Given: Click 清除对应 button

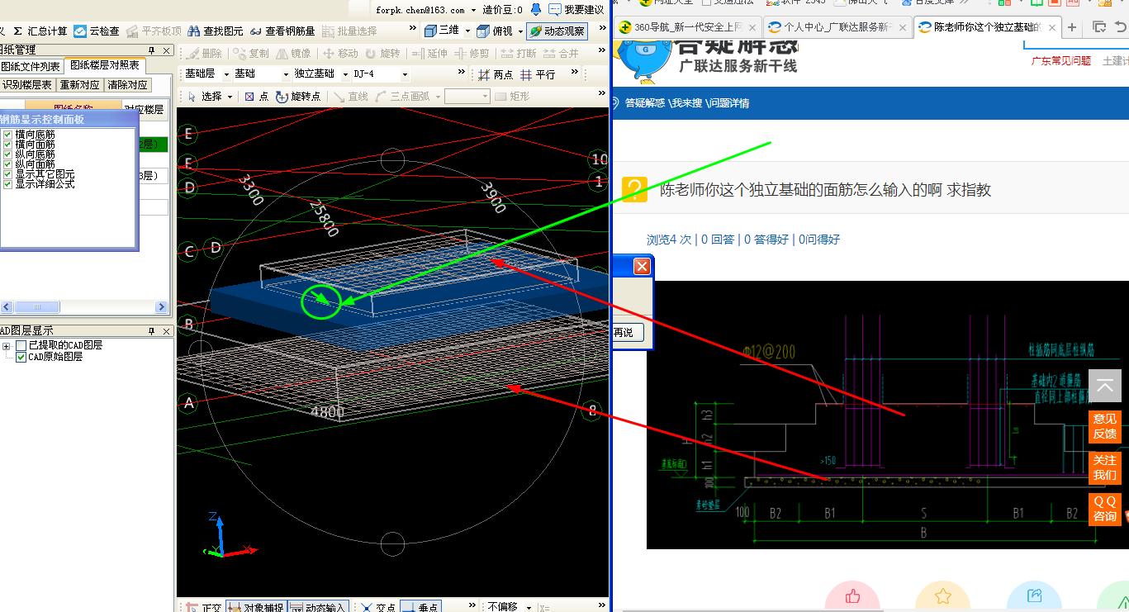Looking at the screenshot, I should [128, 85].
